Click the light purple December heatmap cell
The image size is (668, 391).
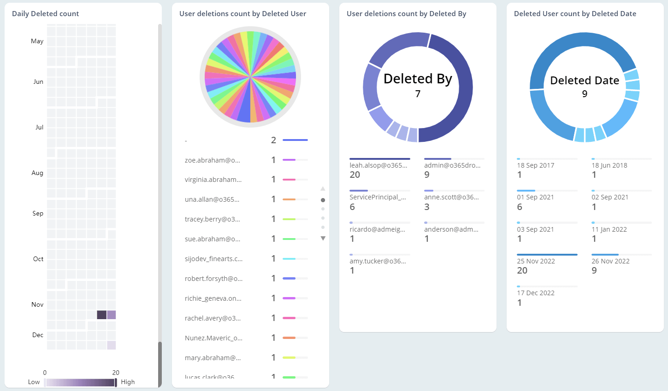pos(112,345)
